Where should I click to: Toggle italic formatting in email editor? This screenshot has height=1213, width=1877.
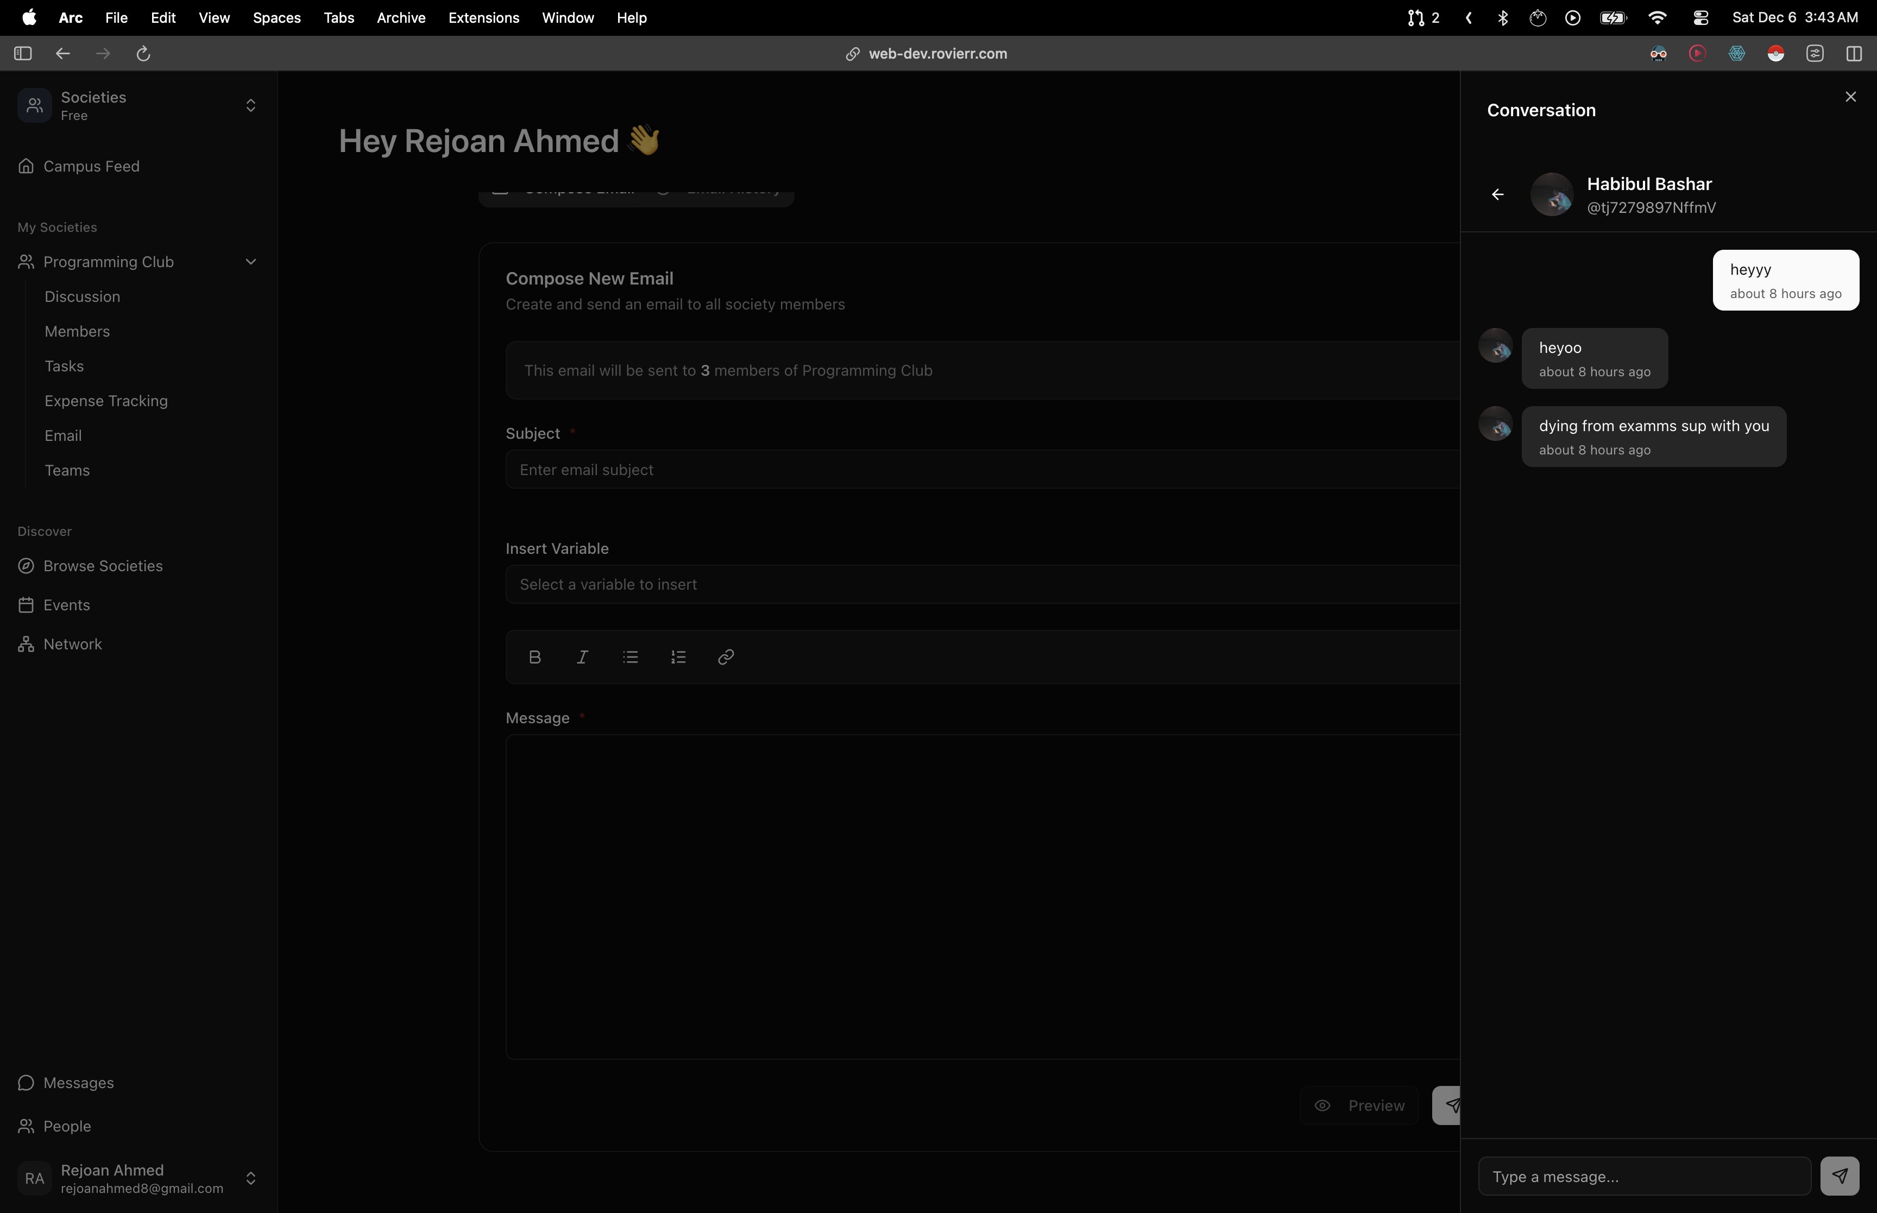pos(582,657)
